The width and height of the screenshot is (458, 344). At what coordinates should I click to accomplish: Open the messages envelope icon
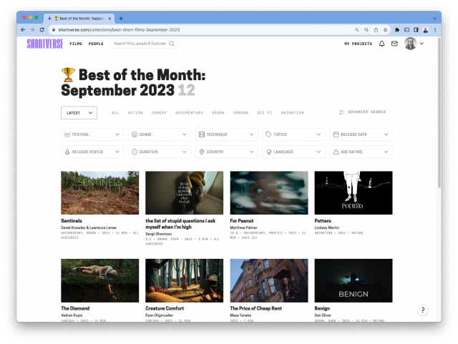point(394,44)
